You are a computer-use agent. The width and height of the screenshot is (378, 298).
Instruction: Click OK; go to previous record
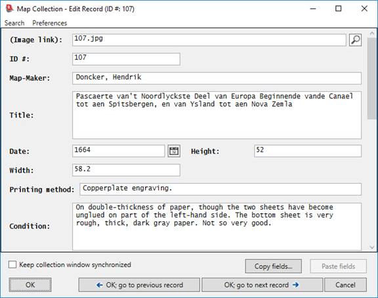point(139,285)
